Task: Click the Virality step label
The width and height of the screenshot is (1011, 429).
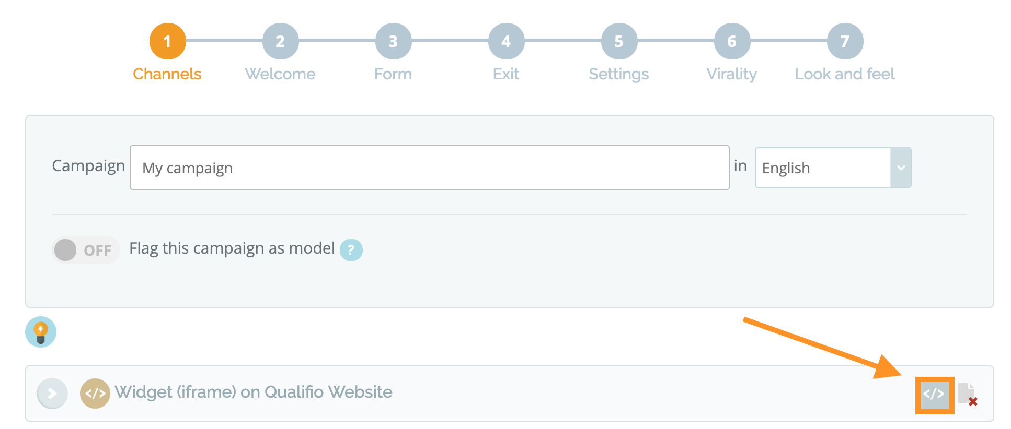Action: tap(732, 74)
